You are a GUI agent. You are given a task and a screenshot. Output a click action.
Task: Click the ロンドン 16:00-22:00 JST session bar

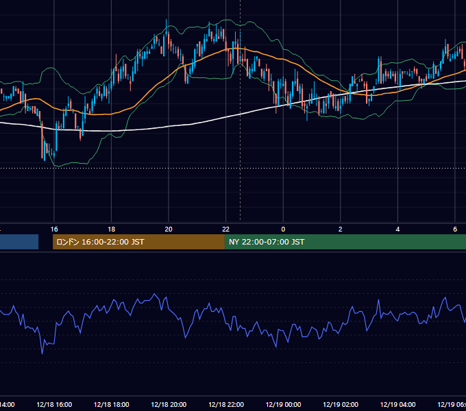(x=138, y=242)
